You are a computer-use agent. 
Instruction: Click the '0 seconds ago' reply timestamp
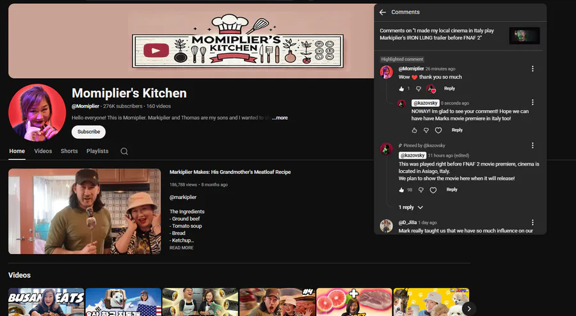click(455, 104)
